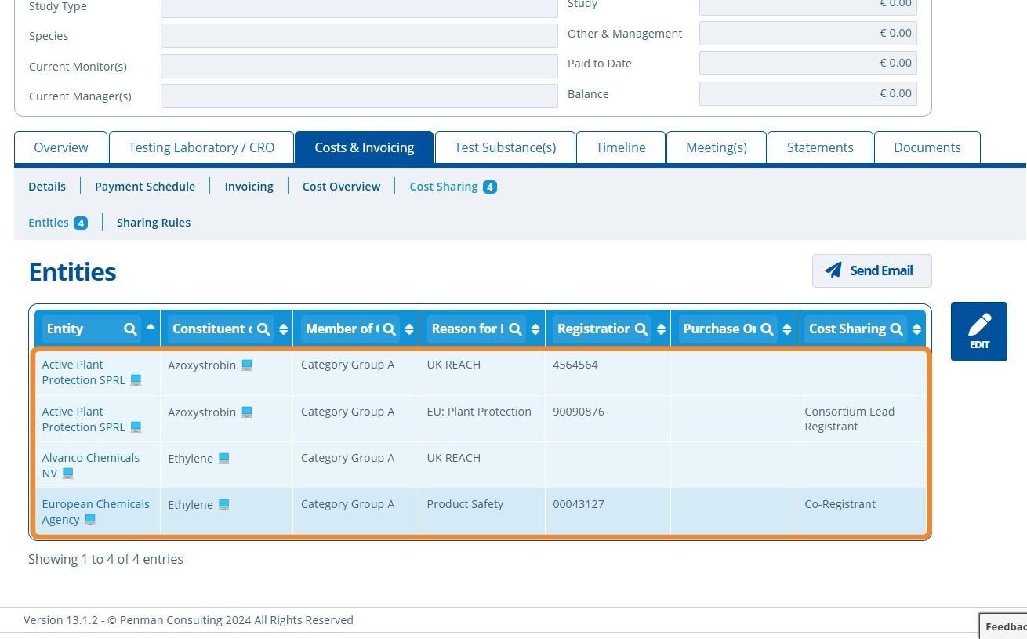The width and height of the screenshot is (1027, 639).
Task: Open Sharing Rules sub-tab
Action: click(154, 223)
